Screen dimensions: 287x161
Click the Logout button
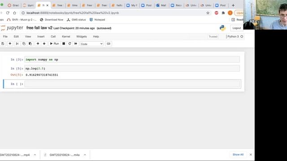click(236, 28)
